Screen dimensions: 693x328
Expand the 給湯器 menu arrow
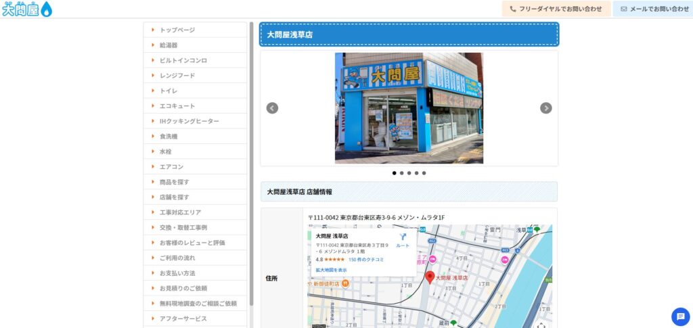[154, 45]
